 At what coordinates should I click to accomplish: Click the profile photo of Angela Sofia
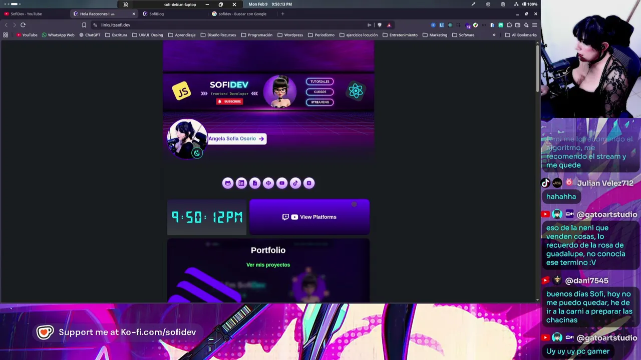[187, 139]
